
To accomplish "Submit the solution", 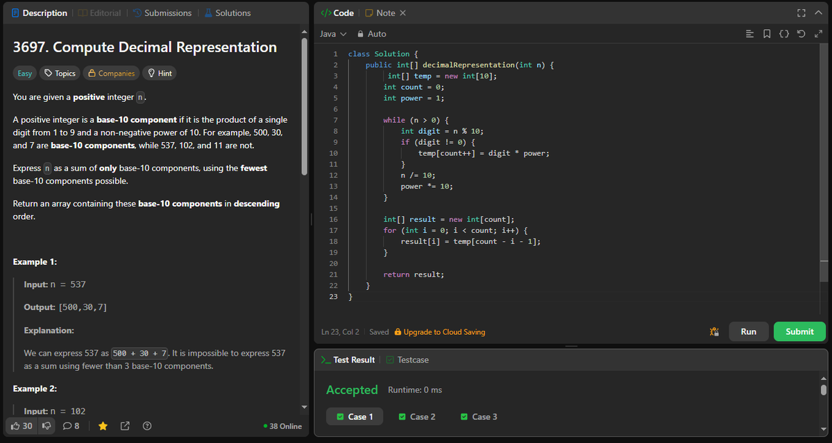I will coord(799,331).
